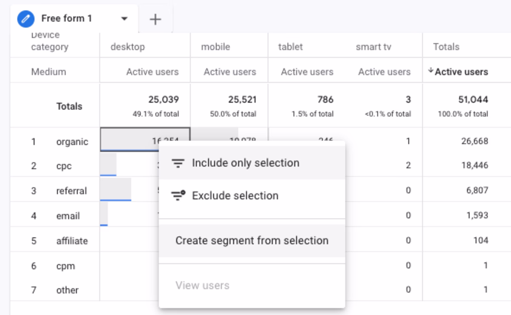Click the Exclude selection filter icon
The height and width of the screenshot is (315, 511).
pos(178,196)
